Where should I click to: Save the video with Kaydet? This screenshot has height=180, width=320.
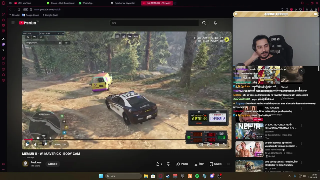point(215,164)
